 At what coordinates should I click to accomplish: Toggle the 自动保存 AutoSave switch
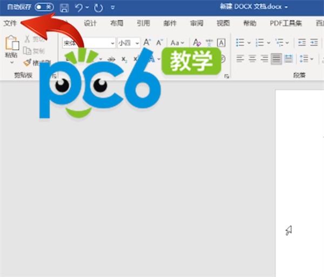pyautogui.click(x=44, y=7)
